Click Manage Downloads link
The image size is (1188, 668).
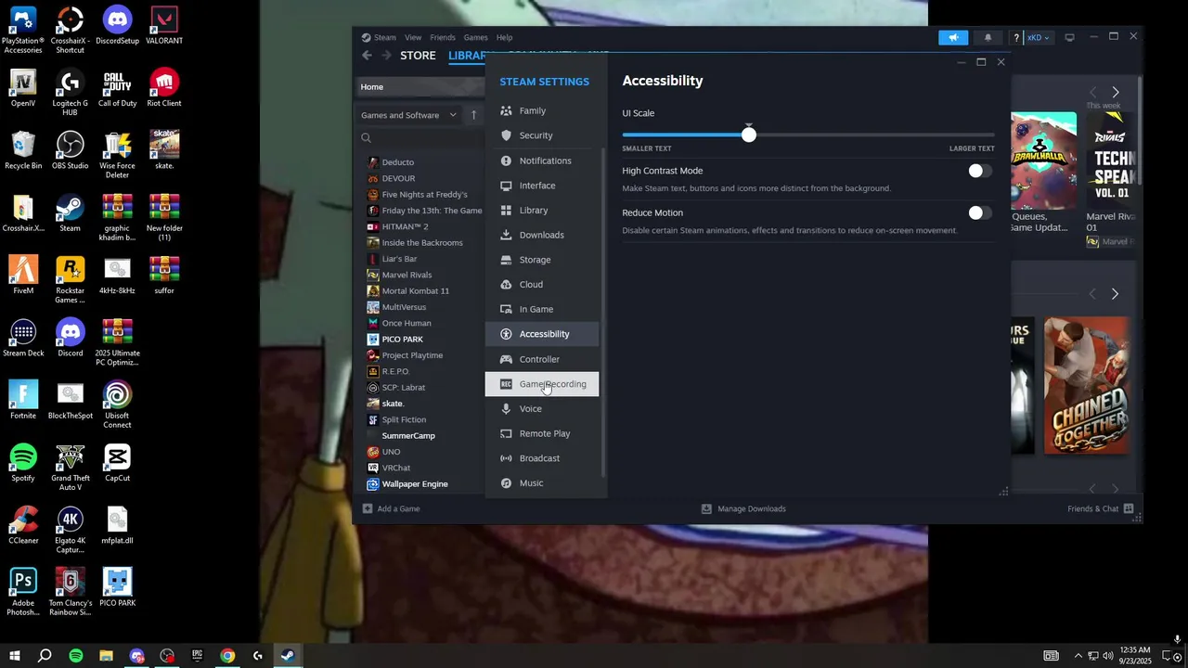(x=743, y=508)
